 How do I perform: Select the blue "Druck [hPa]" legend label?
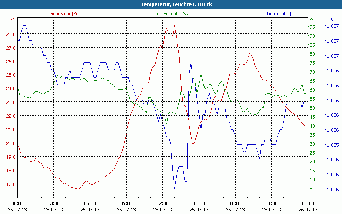[x=279, y=14]
